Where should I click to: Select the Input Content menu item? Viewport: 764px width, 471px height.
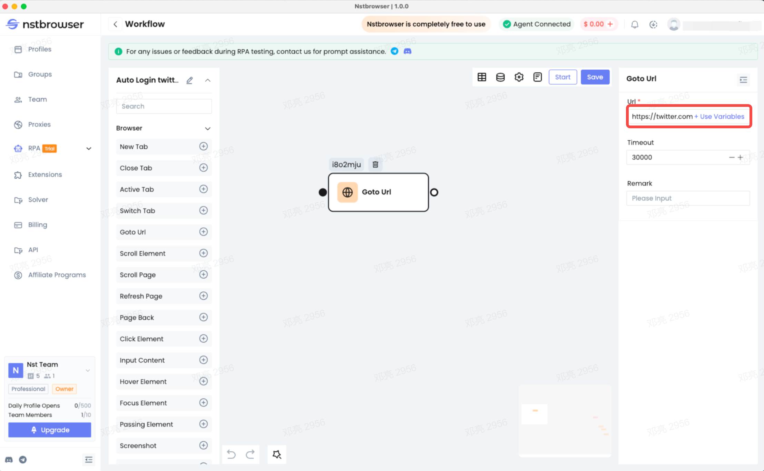tap(142, 360)
